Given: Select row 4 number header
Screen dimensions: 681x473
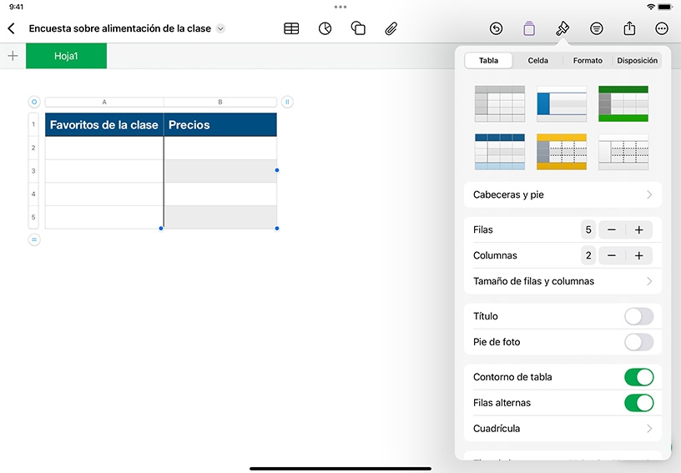Looking at the screenshot, I should tap(33, 194).
